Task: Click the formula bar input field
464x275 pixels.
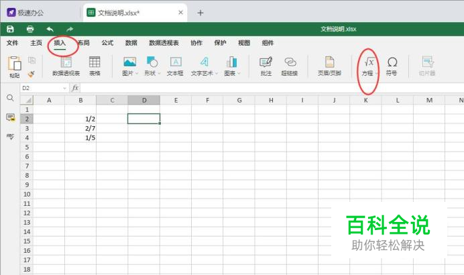Action: tap(272, 88)
